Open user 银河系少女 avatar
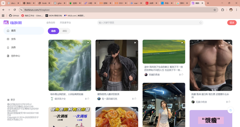Image resolution: width=240 pixels, height=127 pixels. [52, 99]
